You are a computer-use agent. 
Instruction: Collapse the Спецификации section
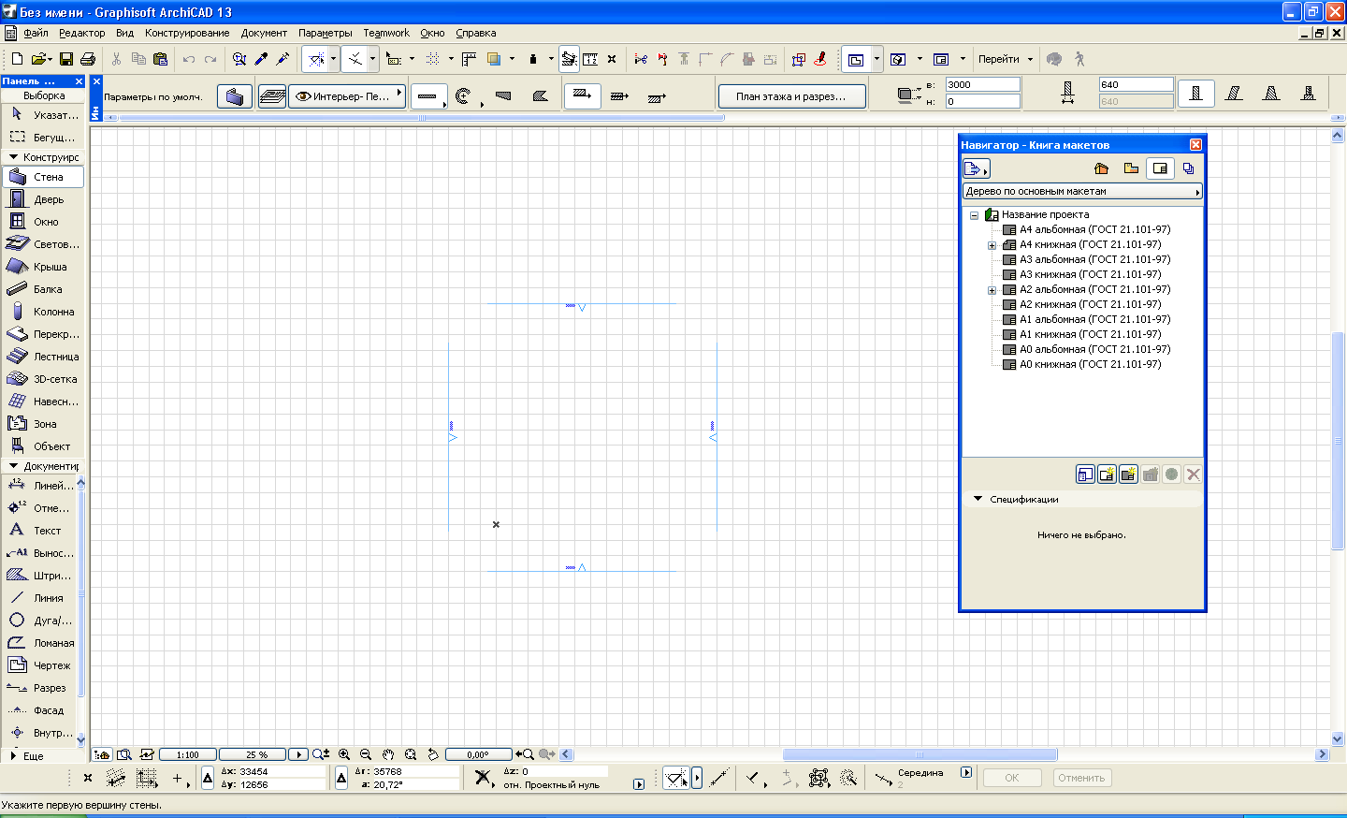pos(978,499)
